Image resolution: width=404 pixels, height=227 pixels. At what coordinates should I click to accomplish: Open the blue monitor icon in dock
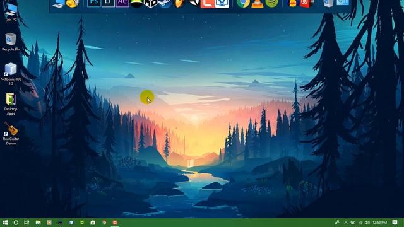(222, 3)
